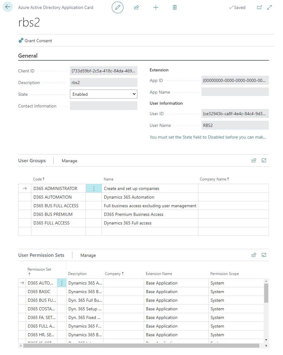283x355 pixels.
Task: Expand User Groups part icon
Action: (x=264, y=160)
